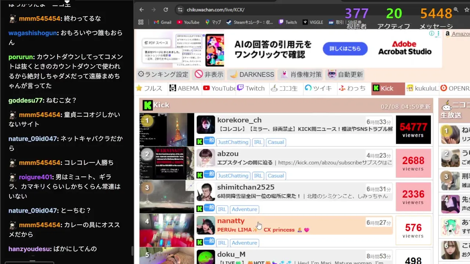Open the VIGGLE bookmark

click(x=313, y=22)
